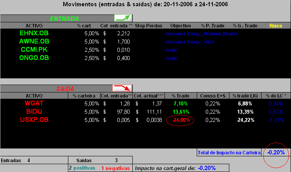Select the AWNE.OB ticker
Image resolution: width=291 pixels, height=172 pixels.
point(34,41)
